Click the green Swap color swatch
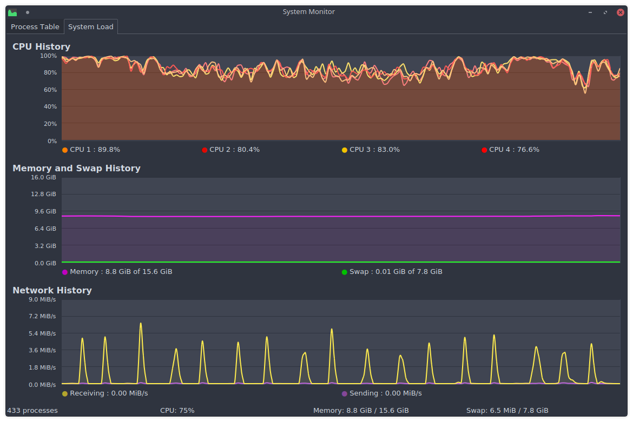Viewport: 633px width, 422px height. point(345,272)
